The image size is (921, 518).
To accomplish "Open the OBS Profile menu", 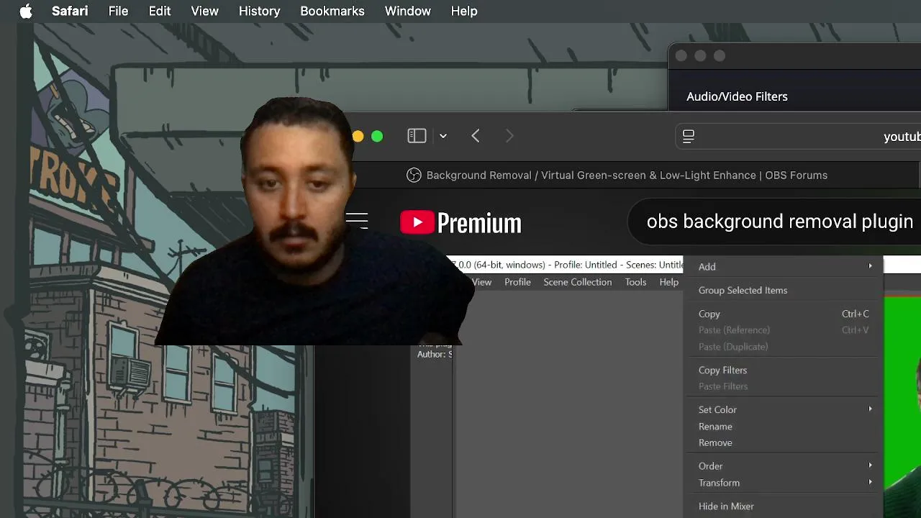I will pos(517,282).
